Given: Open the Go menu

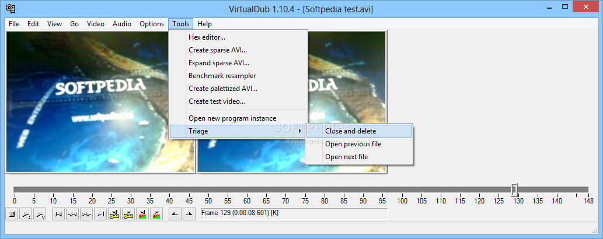Looking at the screenshot, I should point(74,24).
